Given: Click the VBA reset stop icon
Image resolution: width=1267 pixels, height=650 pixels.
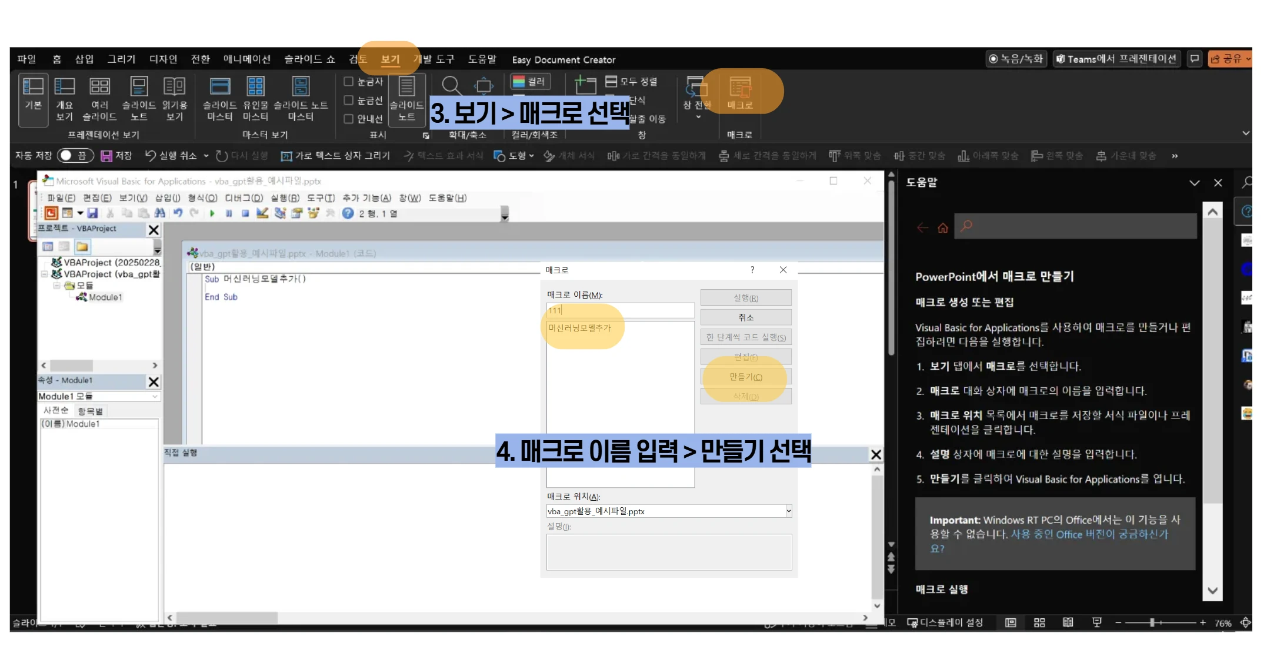Looking at the screenshot, I should pos(245,213).
